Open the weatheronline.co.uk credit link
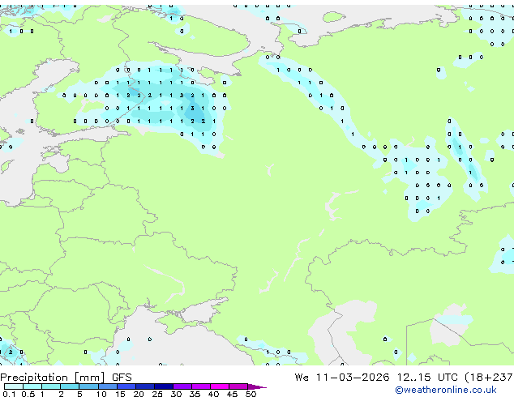The width and height of the screenshot is (514, 397). (x=446, y=390)
